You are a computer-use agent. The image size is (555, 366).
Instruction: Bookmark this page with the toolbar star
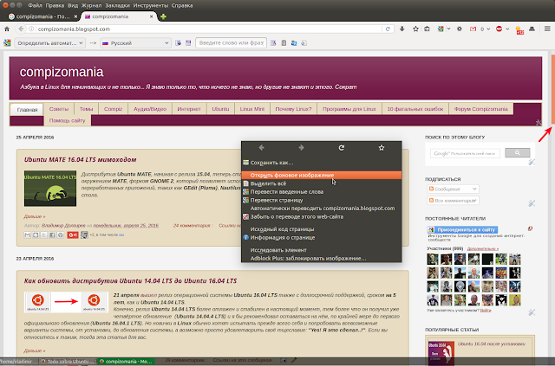(415, 29)
